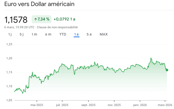This screenshot has width=174, height=109.
Task: Click the current rate value 1,1578
Action: pos(16,19)
